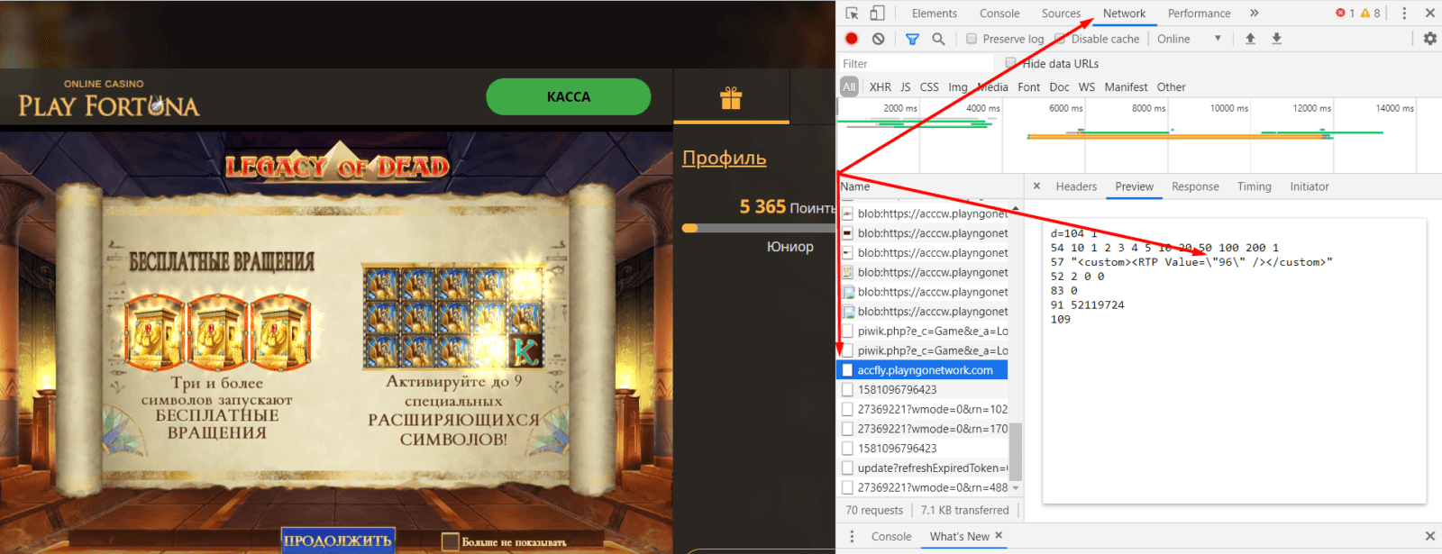Open the DevTools three-dot customize menu
The width and height of the screenshot is (1442, 554).
(x=1403, y=14)
